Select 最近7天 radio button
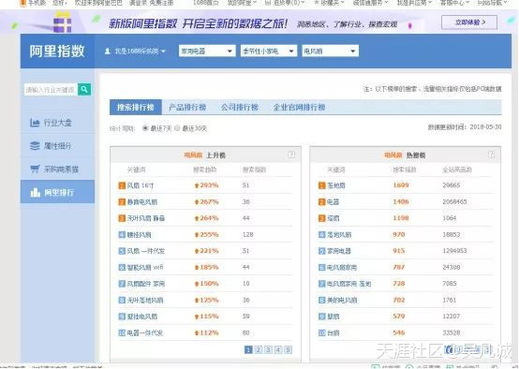Viewport: 519px width, 369px height. pos(145,128)
